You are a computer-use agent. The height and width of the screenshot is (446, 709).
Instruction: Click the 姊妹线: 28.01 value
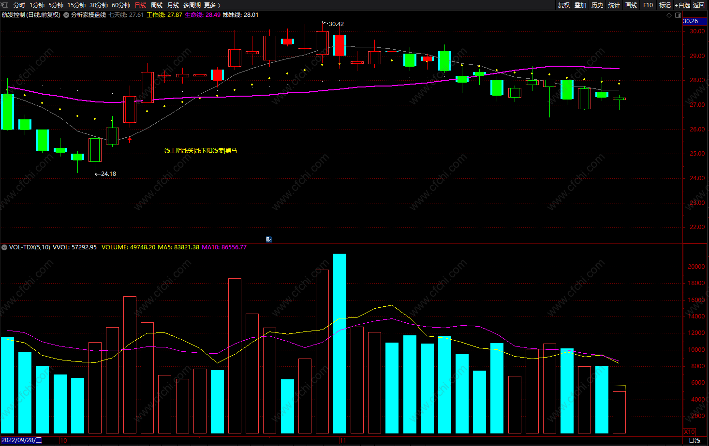[240, 15]
